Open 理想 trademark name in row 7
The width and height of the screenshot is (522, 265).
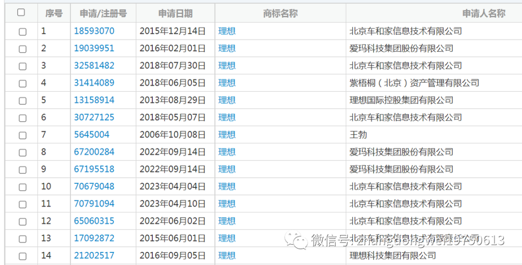(x=227, y=135)
